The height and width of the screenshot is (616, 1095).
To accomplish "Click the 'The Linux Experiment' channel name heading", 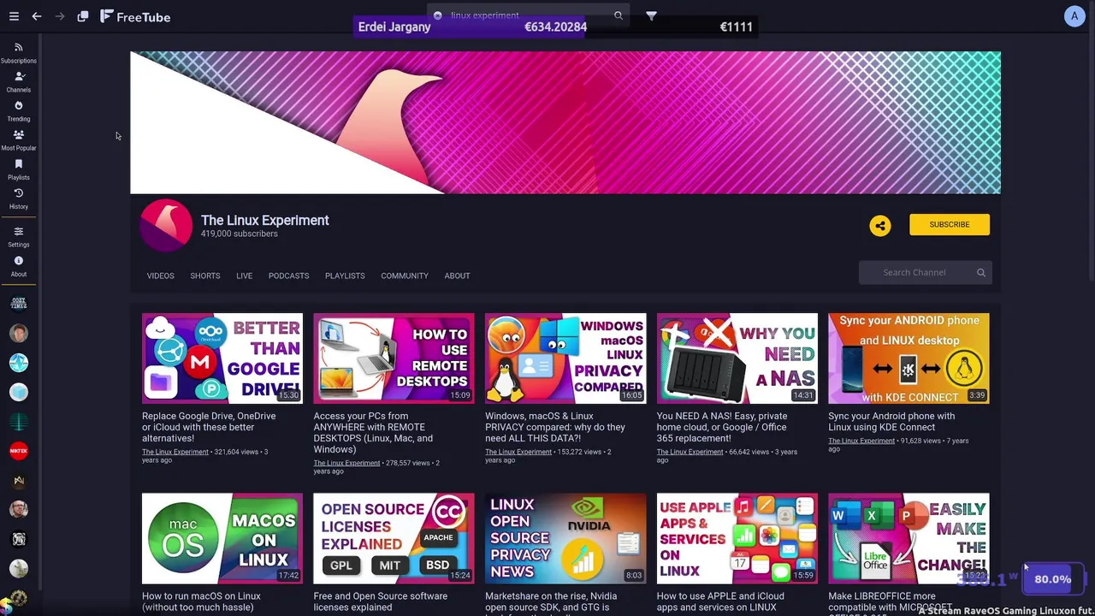I will point(264,220).
